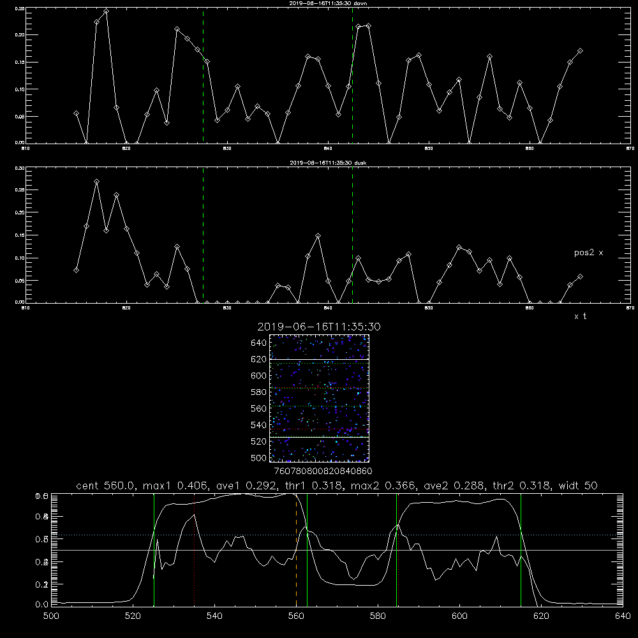Click image panel y-axis label 500
Screen dimensions: 638x638
point(259,457)
